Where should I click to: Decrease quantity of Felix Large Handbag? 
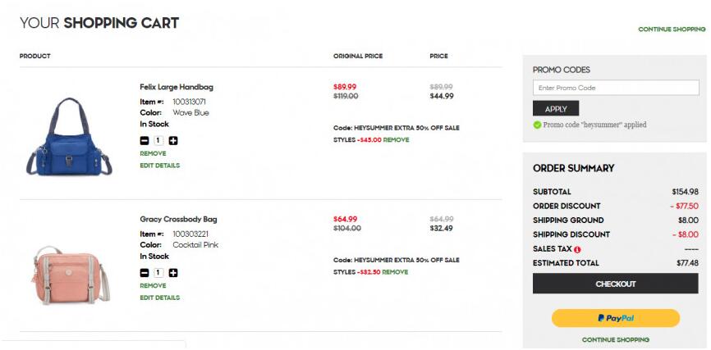click(x=144, y=141)
